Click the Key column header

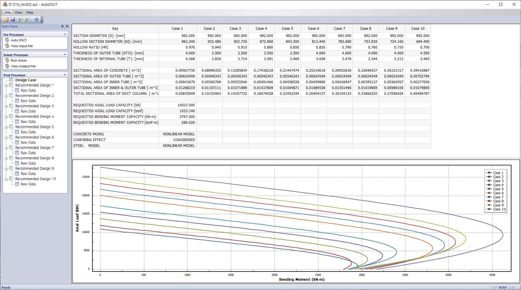(x=115, y=29)
